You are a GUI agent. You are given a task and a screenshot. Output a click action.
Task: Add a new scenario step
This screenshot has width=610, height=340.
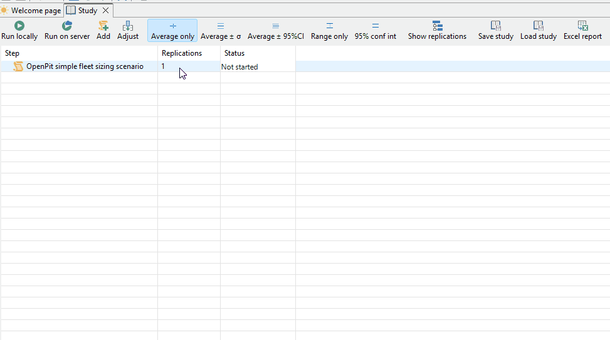tap(103, 30)
